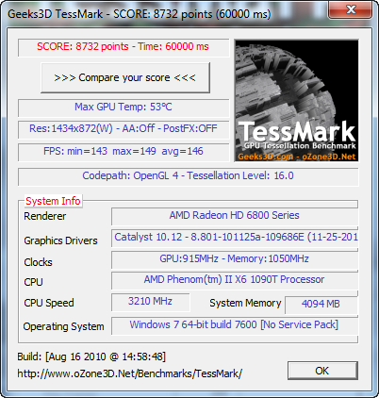This screenshot has width=379, height=398.
Task: Click the TessMark logo image
Action: pos(296,101)
